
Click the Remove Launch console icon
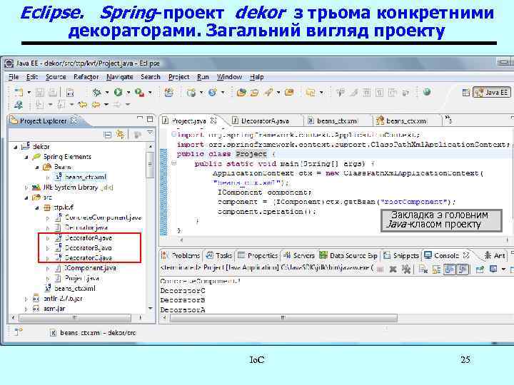click(393, 269)
